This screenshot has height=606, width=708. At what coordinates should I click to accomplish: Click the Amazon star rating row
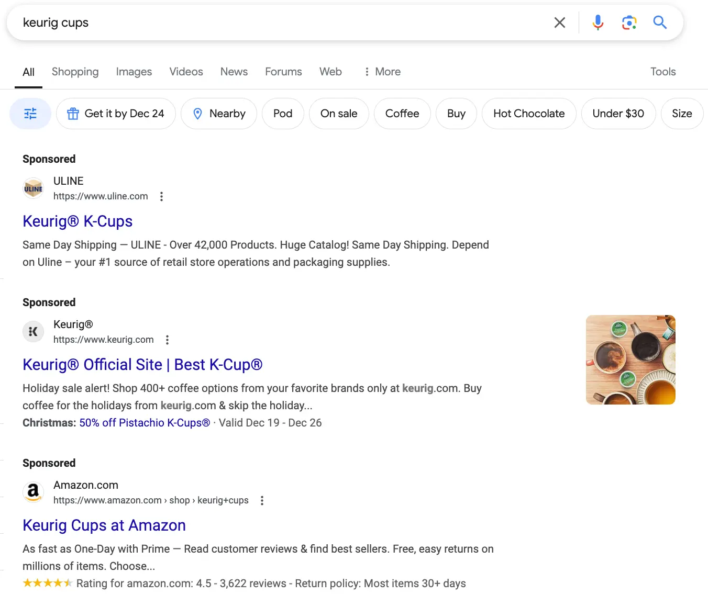(244, 583)
